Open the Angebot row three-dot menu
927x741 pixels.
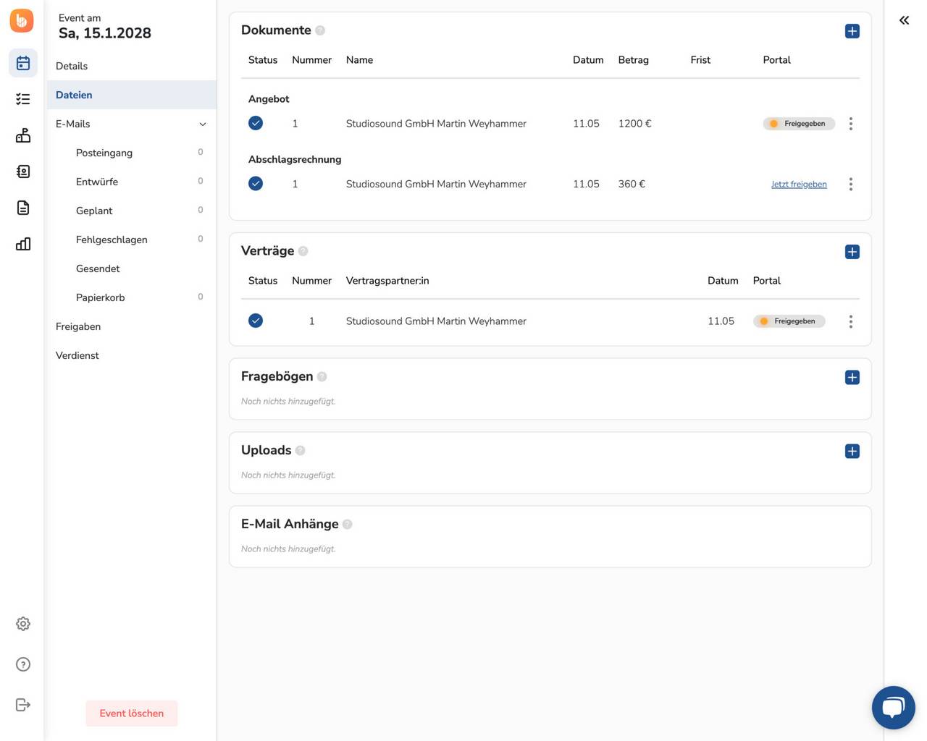851,124
